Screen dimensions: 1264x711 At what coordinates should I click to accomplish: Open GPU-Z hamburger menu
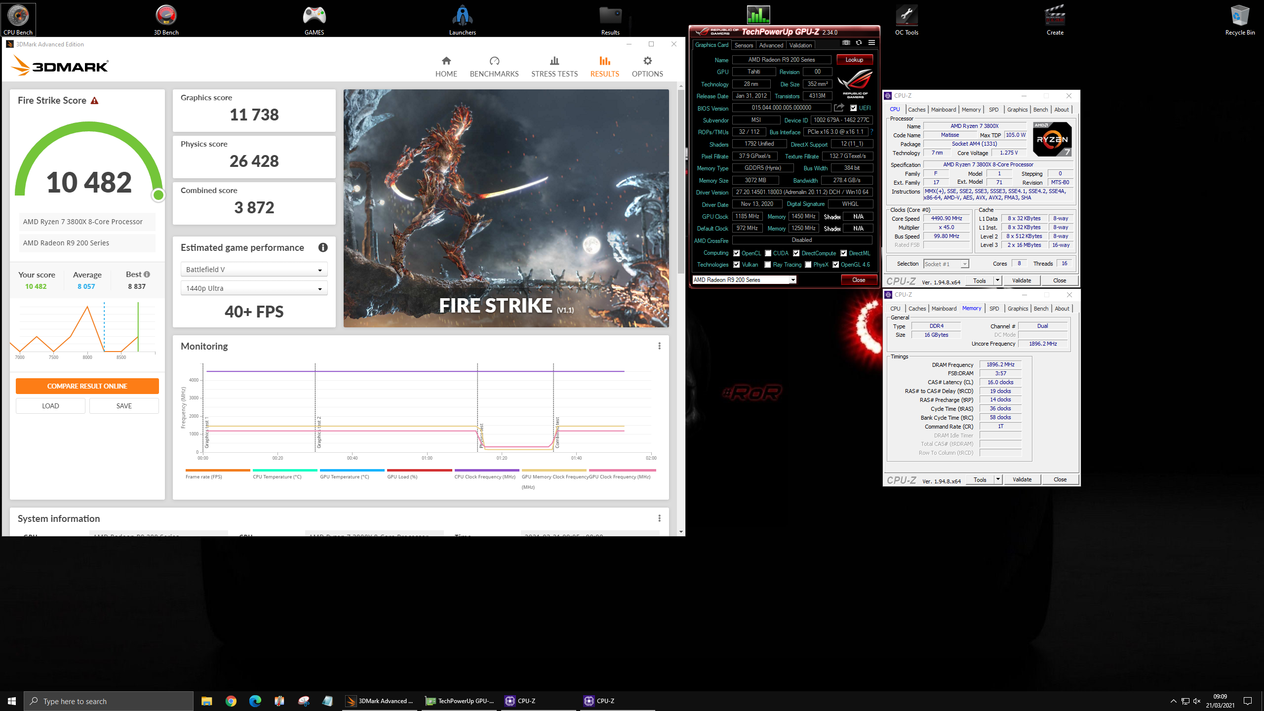[x=871, y=43]
